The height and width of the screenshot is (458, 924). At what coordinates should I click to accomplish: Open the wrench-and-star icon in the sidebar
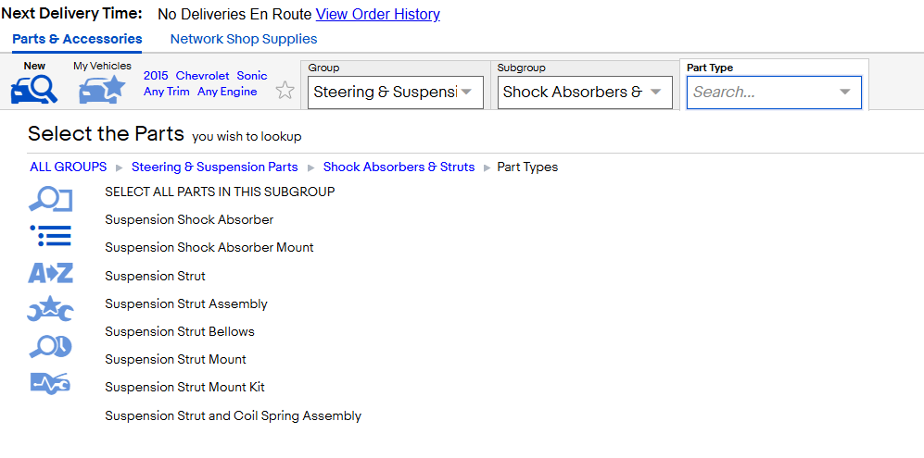(x=50, y=309)
